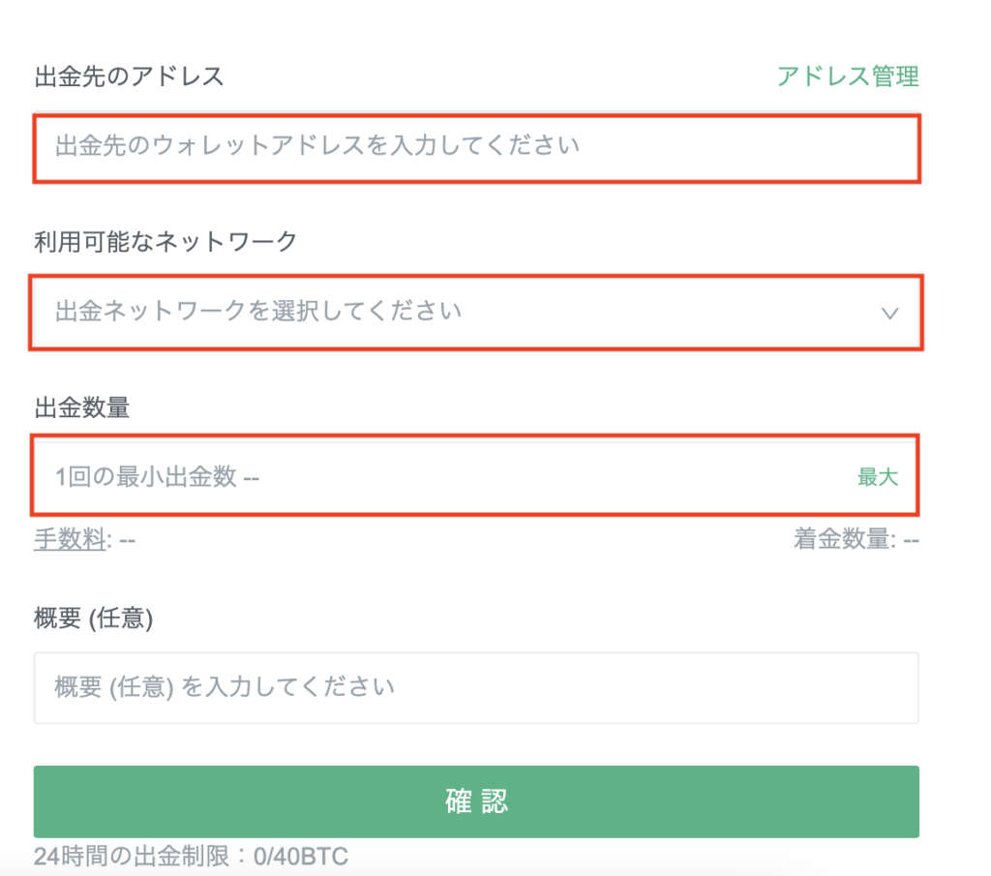Open the underlined 手数料 fee link
This screenshot has width=991, height=876.
[x=70, y=539]
